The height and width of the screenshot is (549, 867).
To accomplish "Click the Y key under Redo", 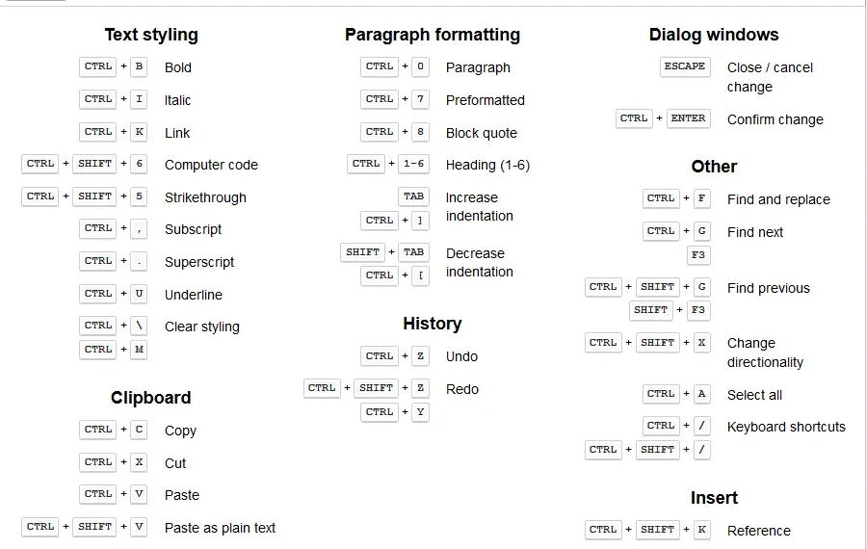I will [420, 412].
